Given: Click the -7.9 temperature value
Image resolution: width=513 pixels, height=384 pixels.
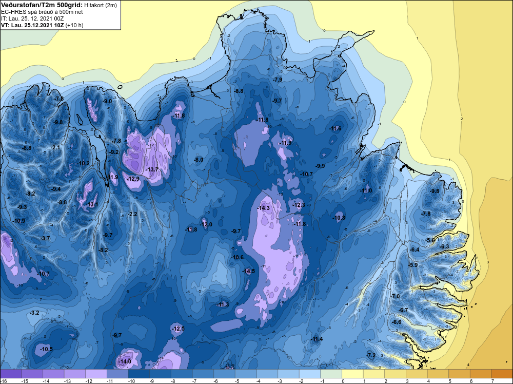Looking at the screenshot, I should click(x=278, y=80).
